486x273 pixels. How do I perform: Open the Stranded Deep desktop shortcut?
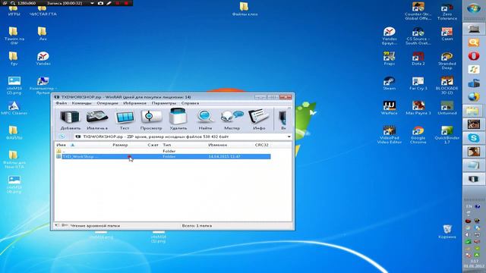tap(447, 61)
